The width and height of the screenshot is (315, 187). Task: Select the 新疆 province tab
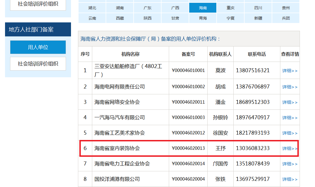[x=258, y=18]
